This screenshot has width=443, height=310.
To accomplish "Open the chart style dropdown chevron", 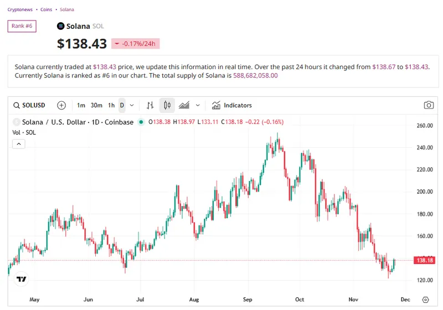I will [198, 105].
